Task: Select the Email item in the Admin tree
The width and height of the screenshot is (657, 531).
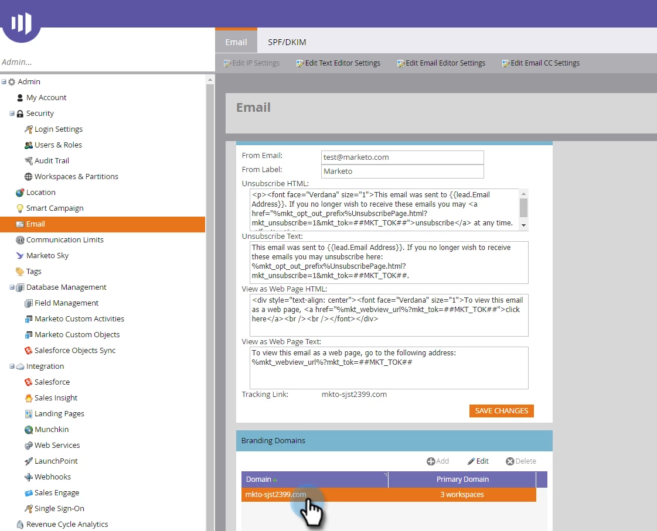Action: point(103,224)
